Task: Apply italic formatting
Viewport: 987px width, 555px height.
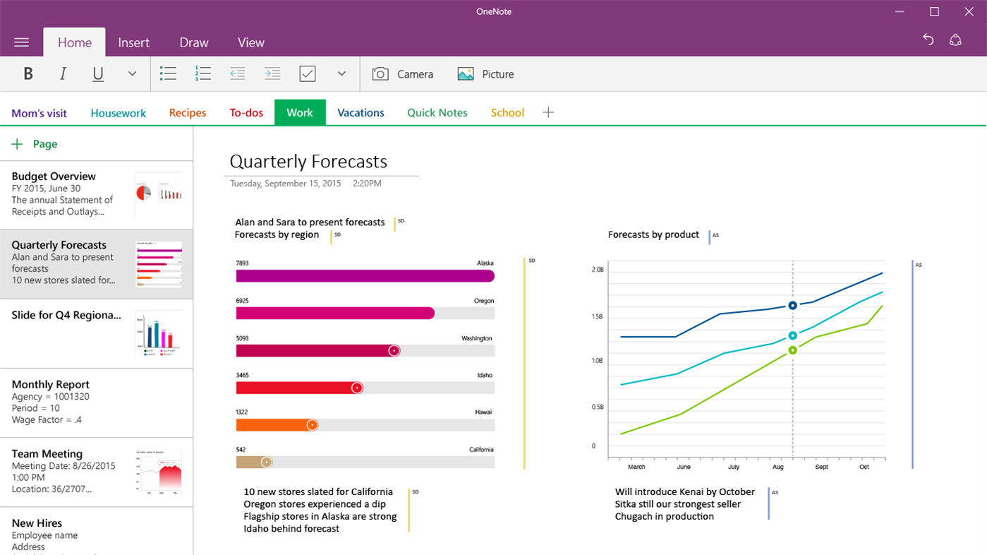Action: click(x=63, y=74)
